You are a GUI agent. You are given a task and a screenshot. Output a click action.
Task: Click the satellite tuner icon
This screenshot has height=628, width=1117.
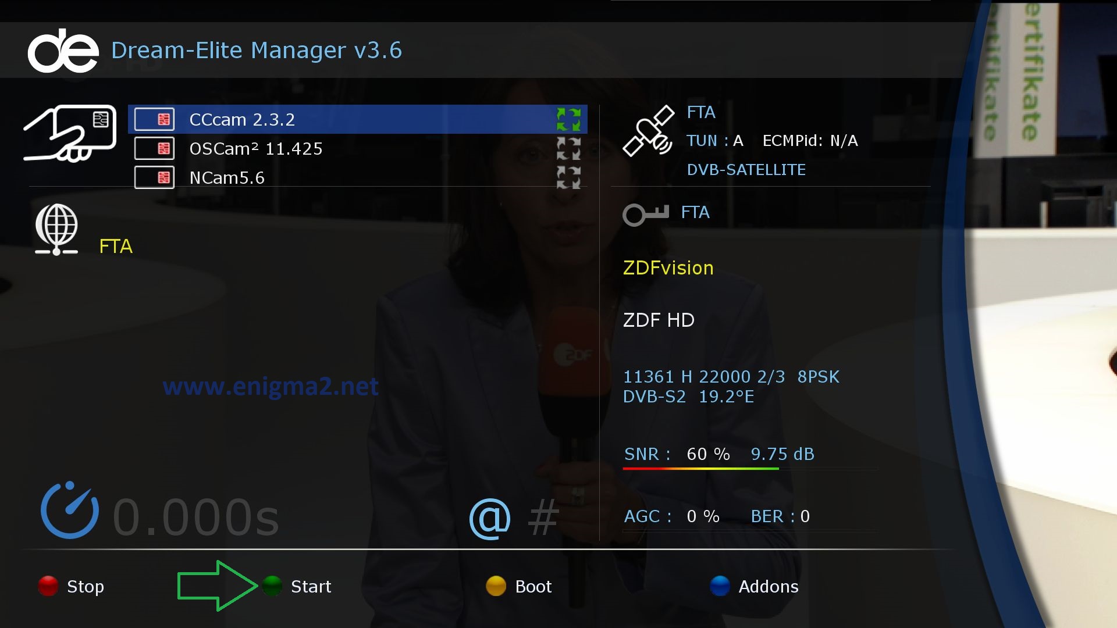tap(649, 131)
